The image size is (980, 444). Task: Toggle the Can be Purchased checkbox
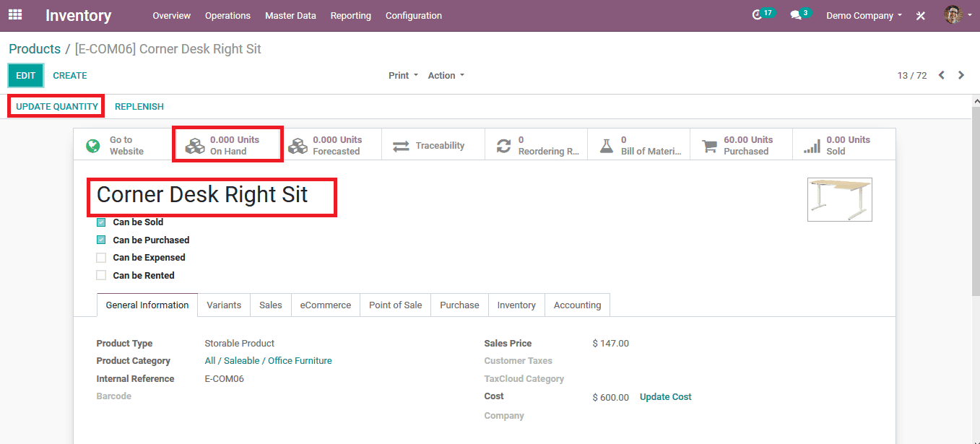click(x=101, y=240)
